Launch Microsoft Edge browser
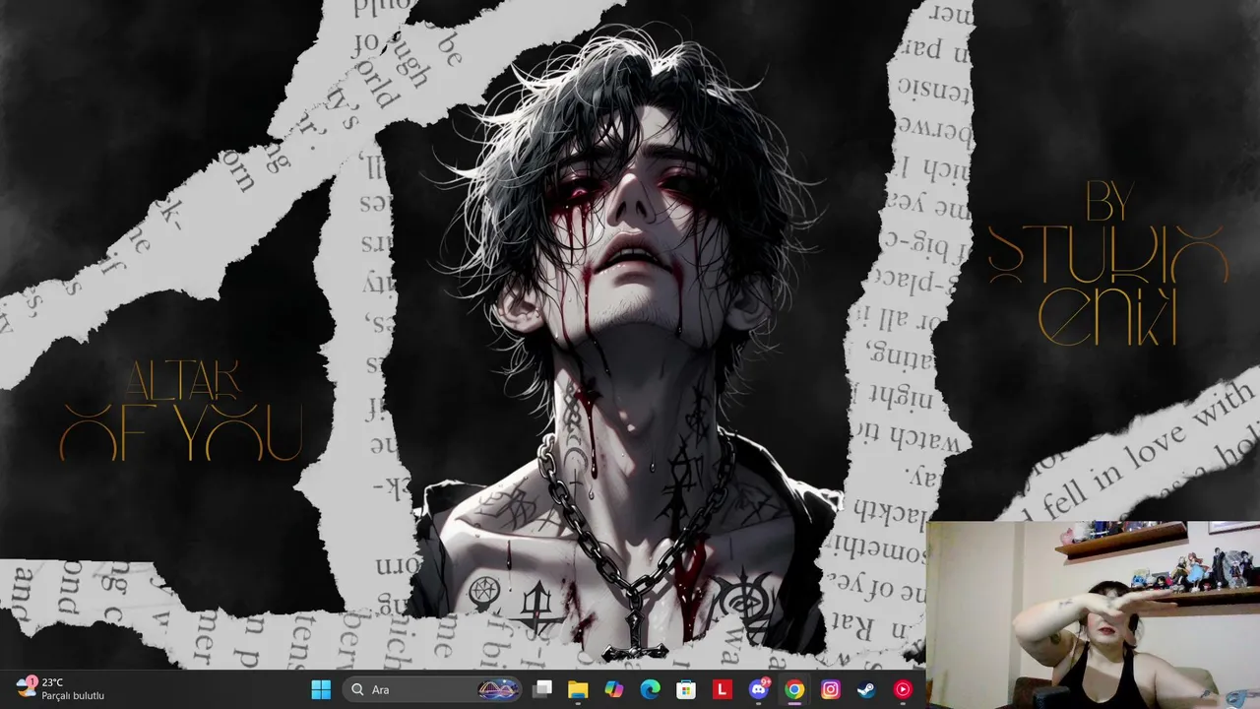The height and width of the screenshot is (709, 1260). (x=650, y=689)
